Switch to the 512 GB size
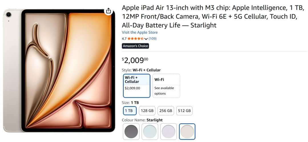 184,111
